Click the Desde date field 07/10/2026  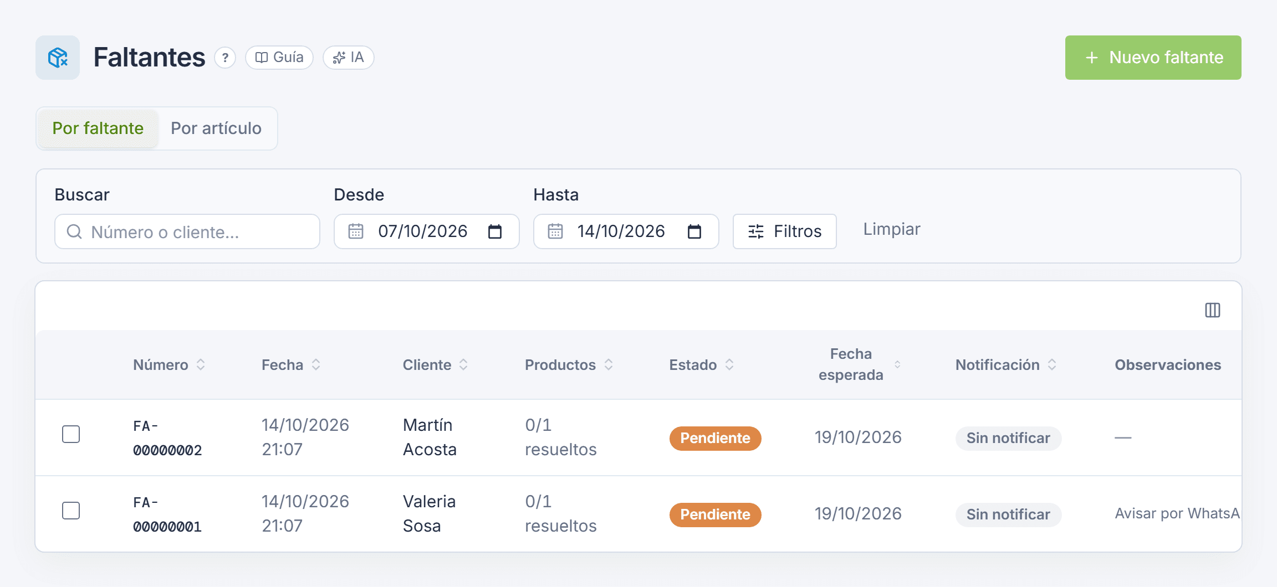426,231
